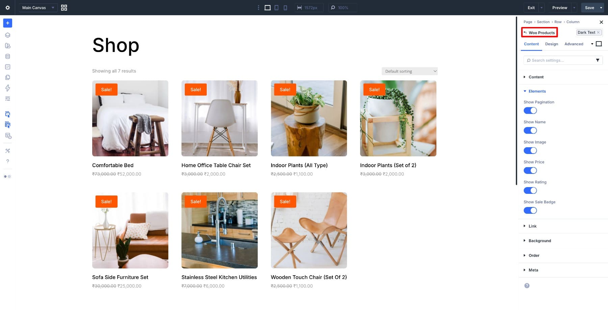
Task: Turn off the Show Price toggle
Action: 530,171
